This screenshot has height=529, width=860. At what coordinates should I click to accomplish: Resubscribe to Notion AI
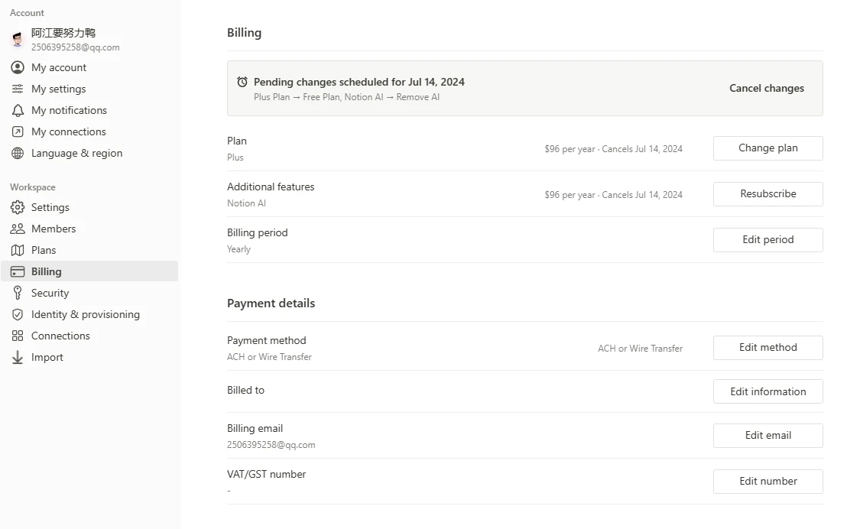(768, 194)
